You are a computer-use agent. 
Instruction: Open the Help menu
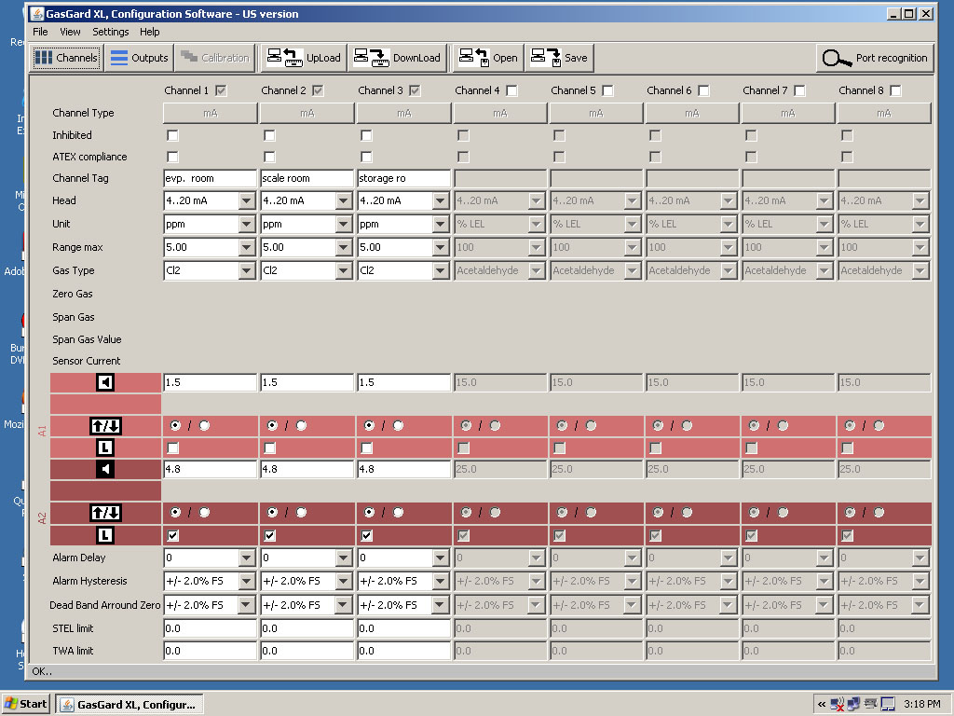150,32
